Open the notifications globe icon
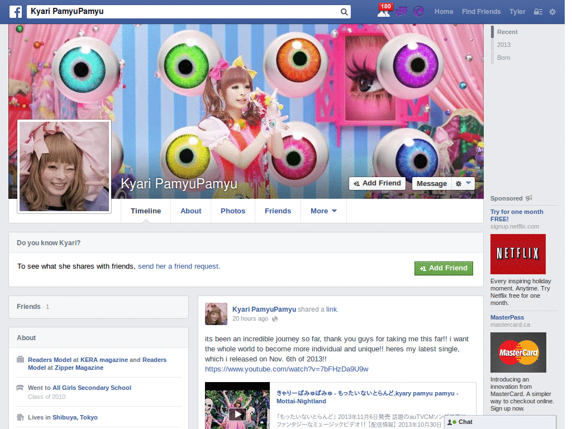Viewport: 572px width, 429px height. pos(419,12)
